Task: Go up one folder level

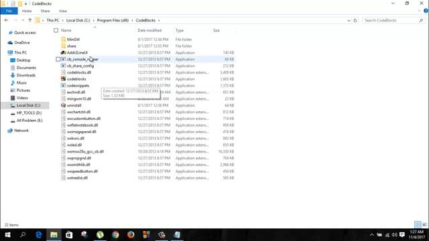Action: [30, 20]
